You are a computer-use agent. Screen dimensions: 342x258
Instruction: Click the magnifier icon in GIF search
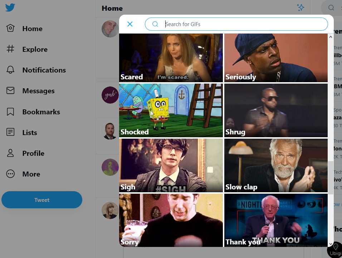[155, 24]
